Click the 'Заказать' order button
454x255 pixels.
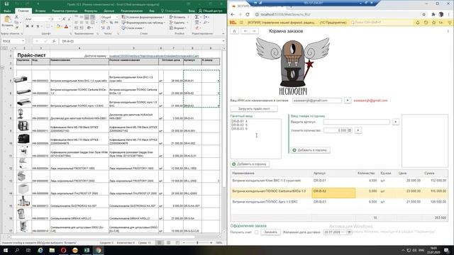click(270, 232)
